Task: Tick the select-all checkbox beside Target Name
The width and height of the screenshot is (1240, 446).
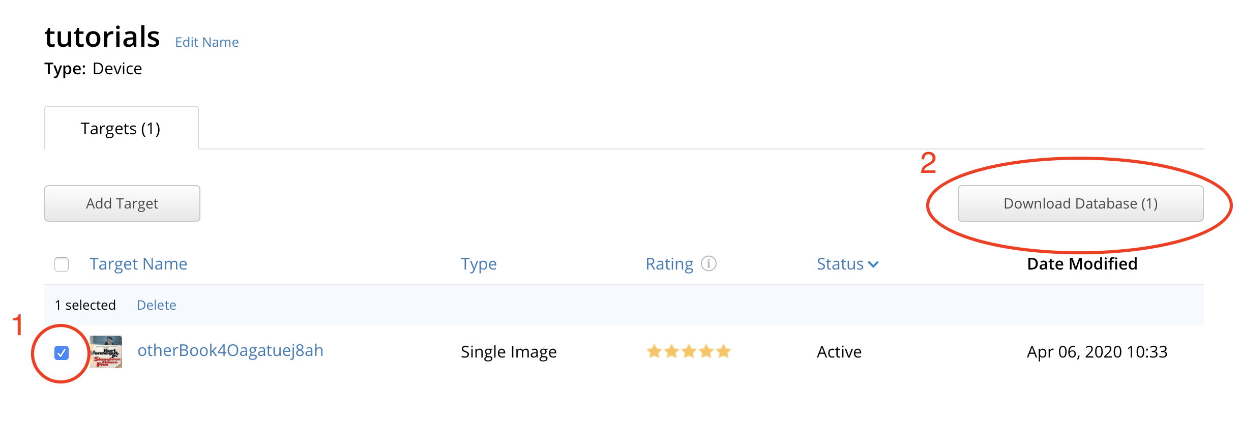Action: click(x=62, y=264)
